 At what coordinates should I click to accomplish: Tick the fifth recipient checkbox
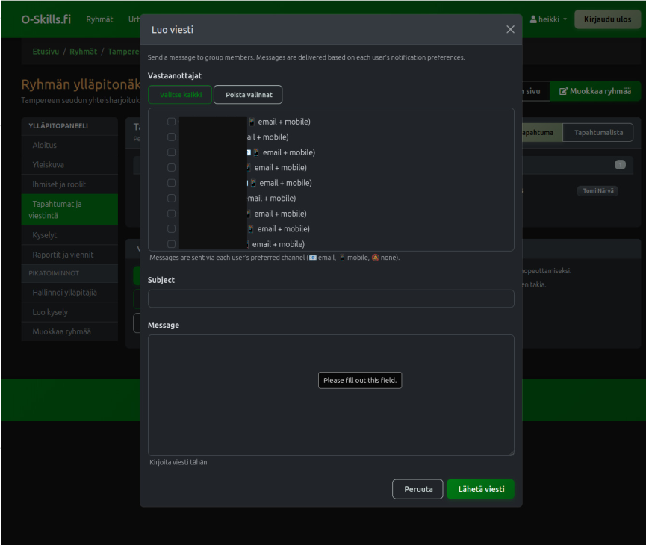[x=172, y=183]
